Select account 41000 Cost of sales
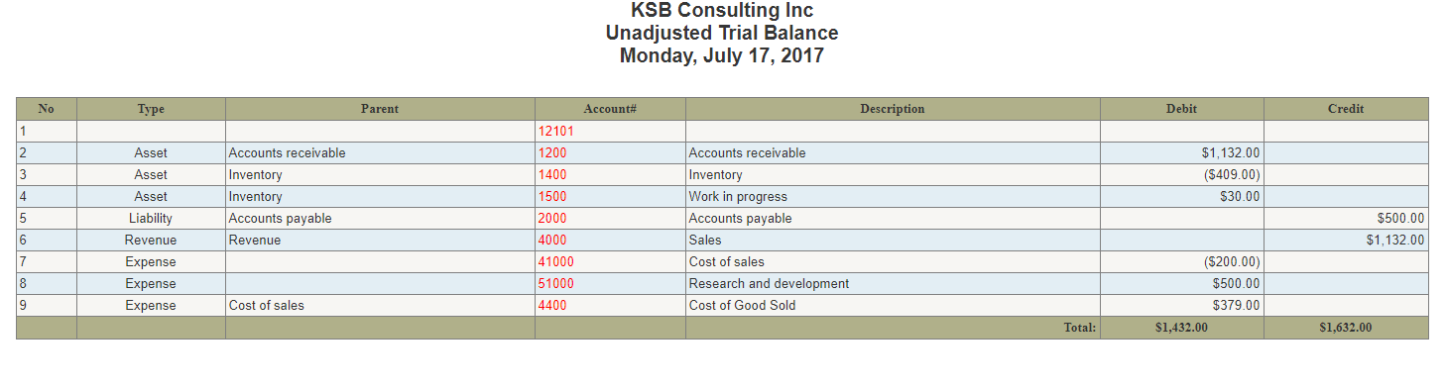Screen dimensions: 1446x389 click(555, 262)
